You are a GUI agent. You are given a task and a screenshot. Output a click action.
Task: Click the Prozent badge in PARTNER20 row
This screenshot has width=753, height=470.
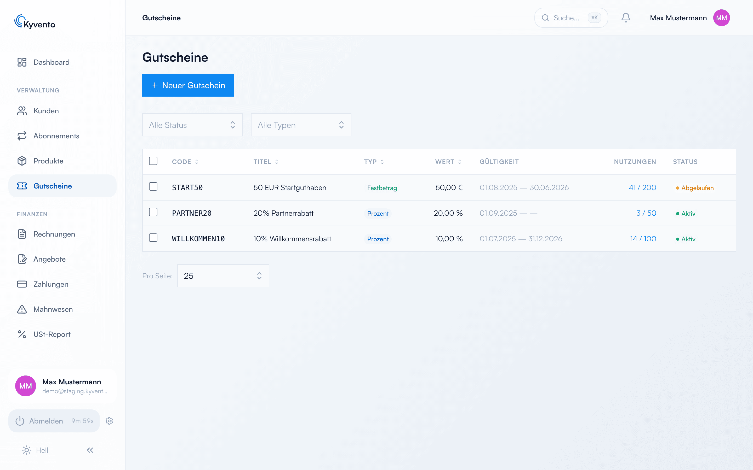tap(378, 214)
